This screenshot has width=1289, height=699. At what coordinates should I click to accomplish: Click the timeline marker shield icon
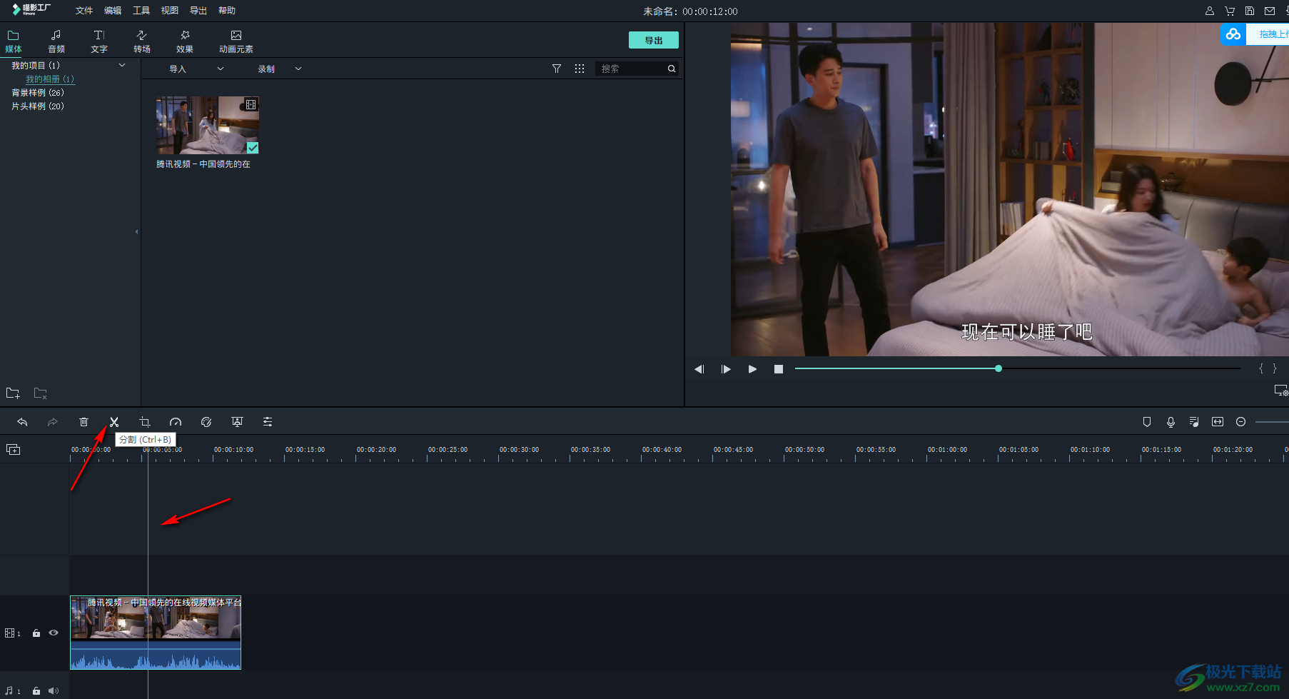pyautogui.click(x=1147, y=422)
